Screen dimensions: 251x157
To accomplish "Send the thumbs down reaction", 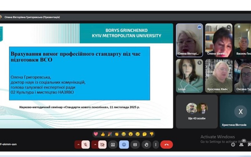I will [x=152, y=134].
